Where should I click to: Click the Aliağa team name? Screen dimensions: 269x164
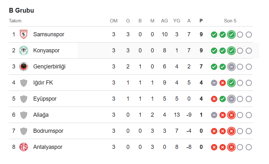[41, 115]
